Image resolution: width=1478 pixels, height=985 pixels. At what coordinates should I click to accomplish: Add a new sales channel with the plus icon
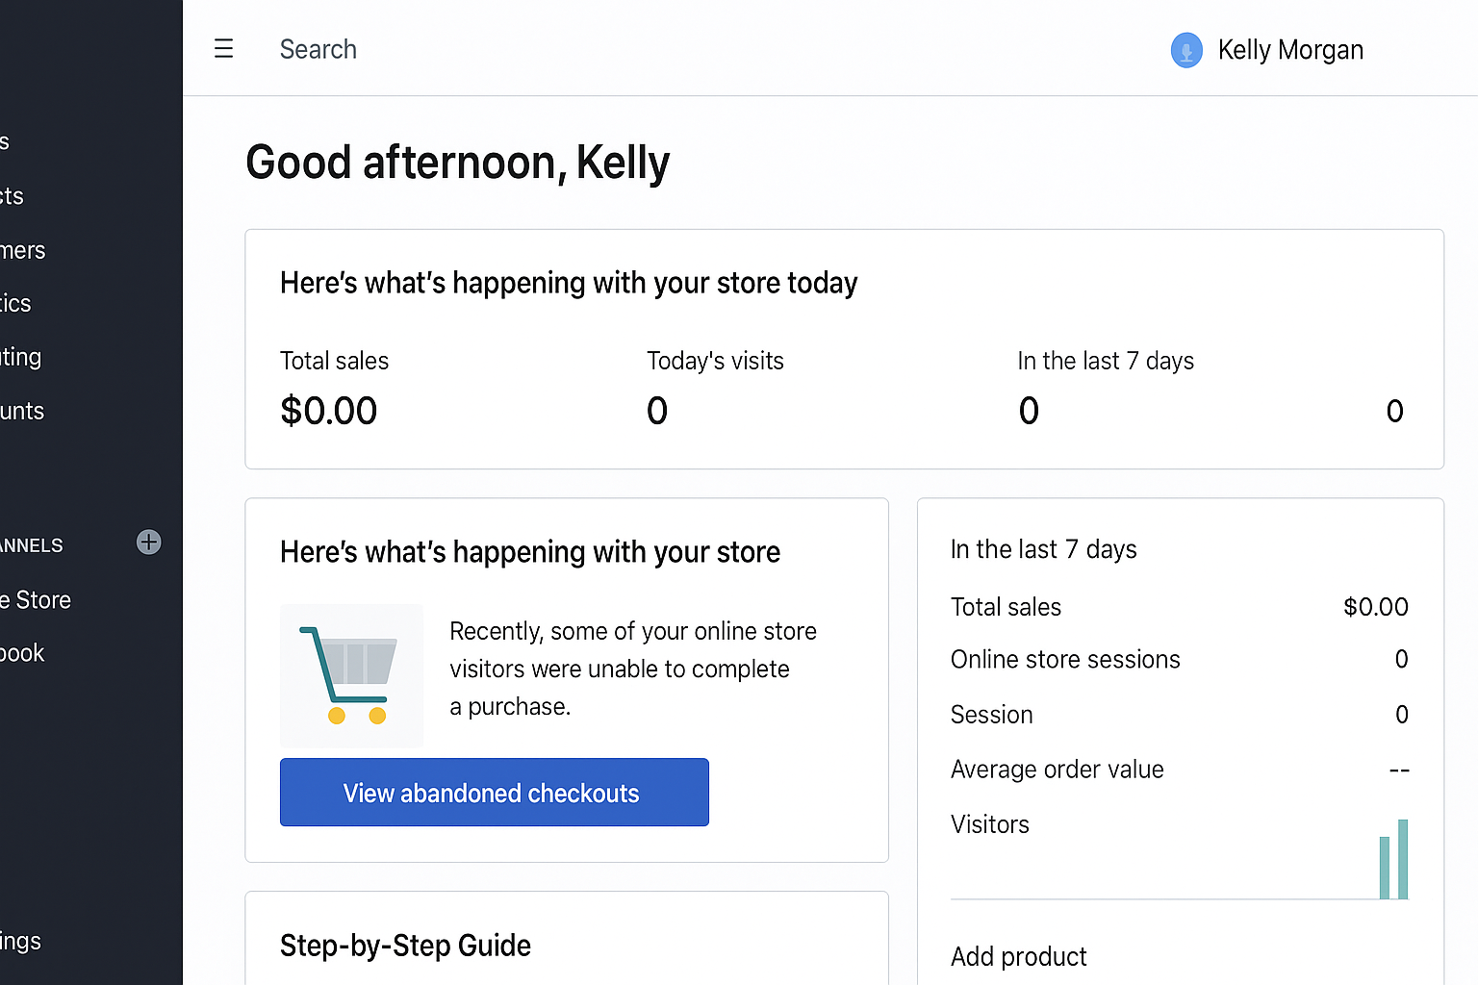click(148, 543)
